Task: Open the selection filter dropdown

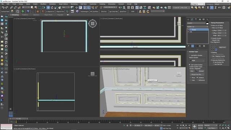Action: click(26, 7)
